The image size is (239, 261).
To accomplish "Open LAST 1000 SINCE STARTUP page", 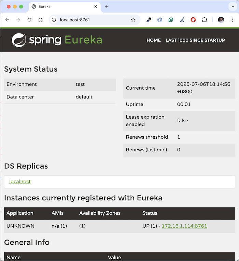I will (x=195, y=40).
